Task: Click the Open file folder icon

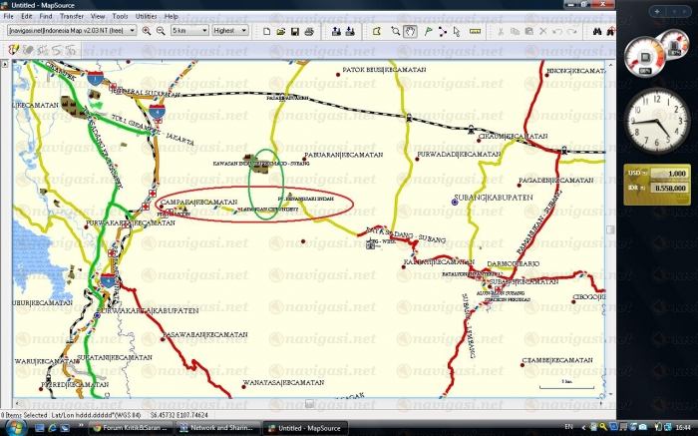Action: [x=281, y=31]
